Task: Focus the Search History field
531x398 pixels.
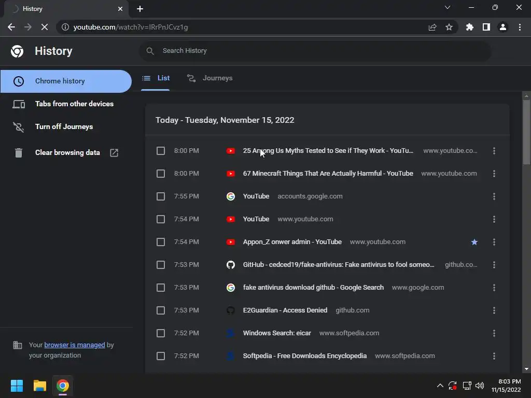Action: [x=315, y=51]
